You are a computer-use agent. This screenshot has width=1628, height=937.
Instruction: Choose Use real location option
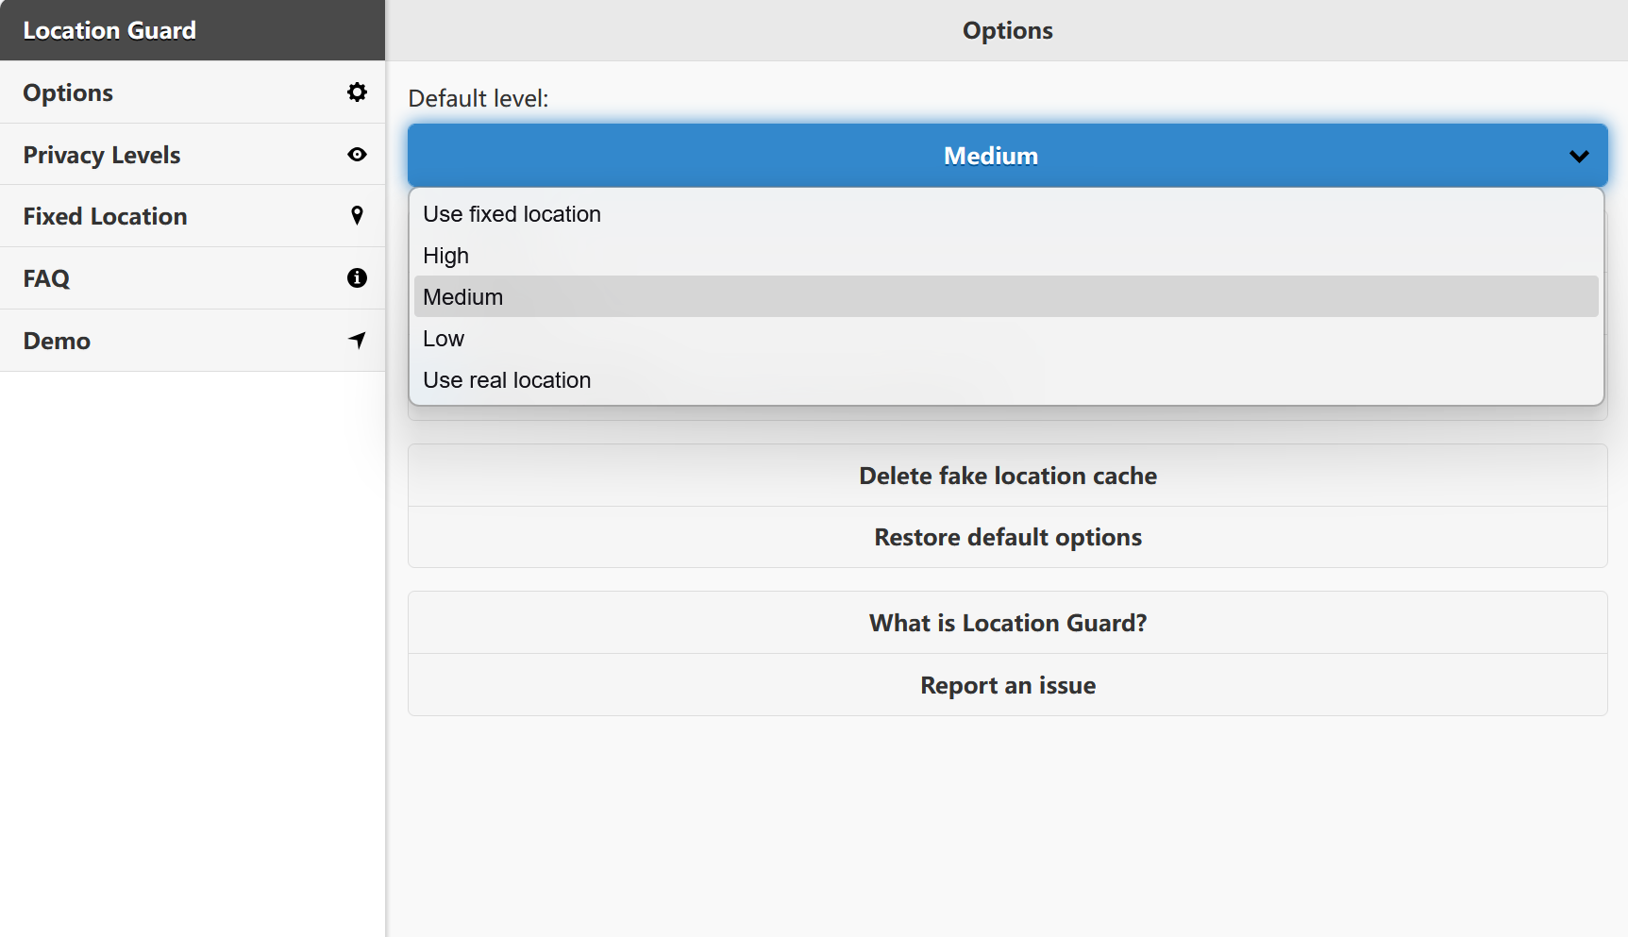click(x=506, y=379)
